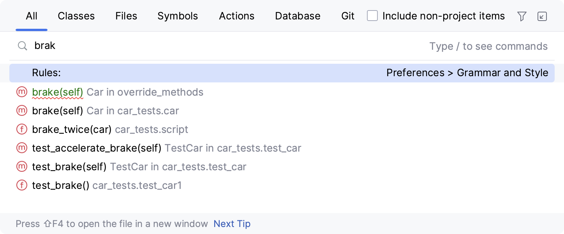
Task: Click method icon beside brake(self) in override_methods
Action: (x=21, y=92)
